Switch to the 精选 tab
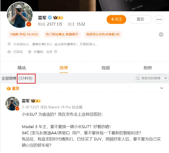Viewport: 169px width, 153px height. click(x=22, y=68)
